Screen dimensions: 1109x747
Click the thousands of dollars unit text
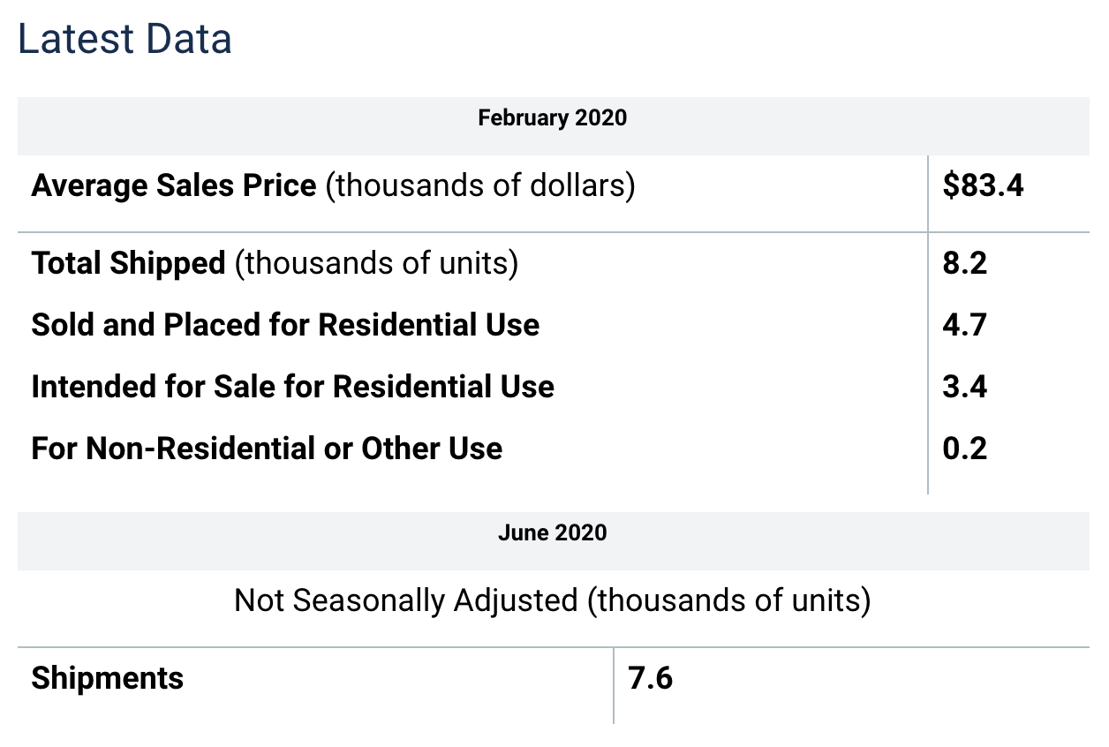[x=480, y=186]
